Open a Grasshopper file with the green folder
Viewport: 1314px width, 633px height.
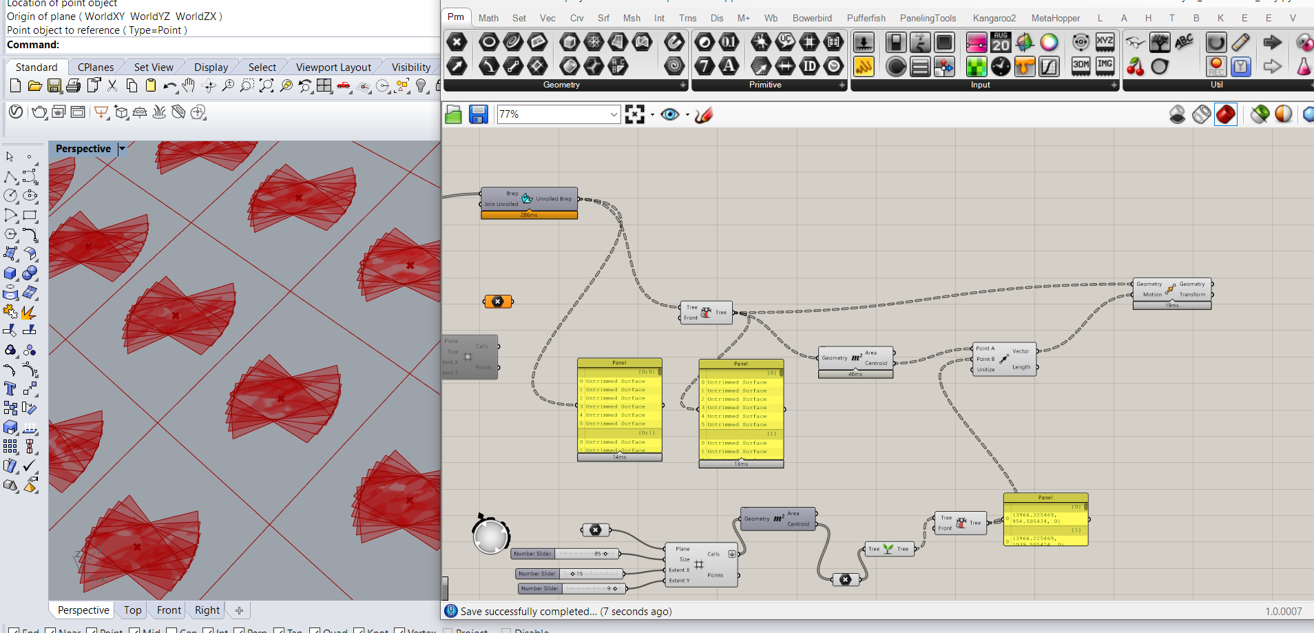pos(454,114)
